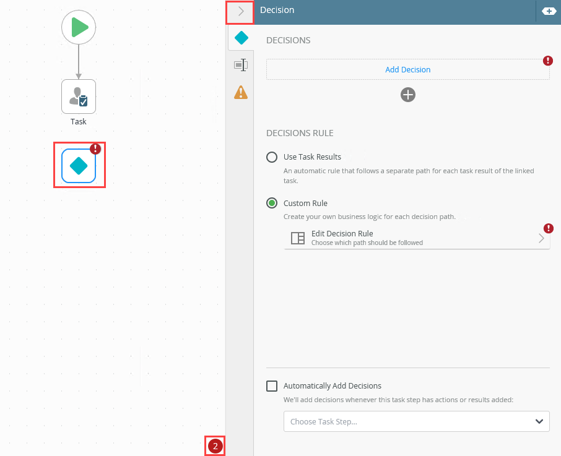Select the Use Task Results radio option
This screenshot has height=456, width=561.
[272, 157]
